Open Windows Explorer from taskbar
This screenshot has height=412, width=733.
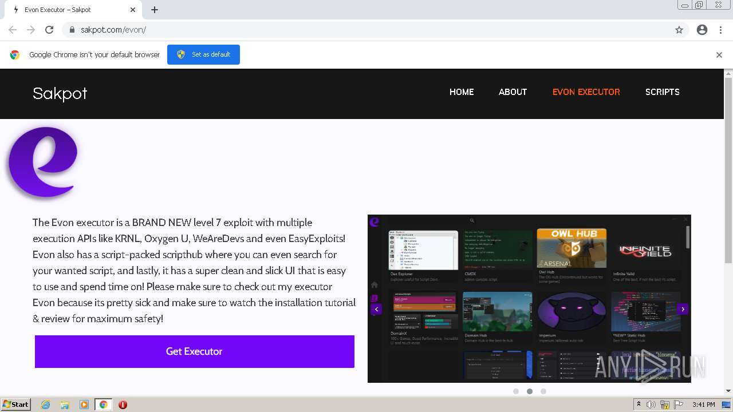pos(65,405)
